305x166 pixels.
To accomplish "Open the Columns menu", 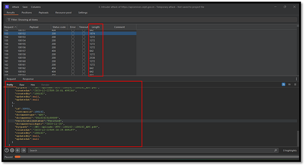I will (x=36, y=7).
